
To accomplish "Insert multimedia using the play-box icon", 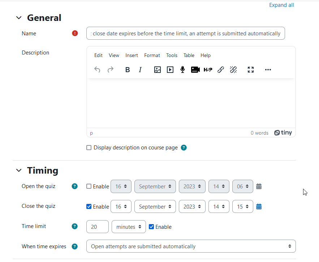I will [170, 70].
